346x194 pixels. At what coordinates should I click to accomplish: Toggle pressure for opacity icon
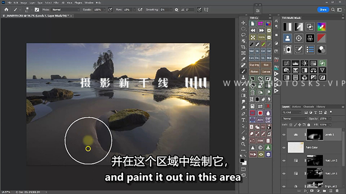[110, 10]
